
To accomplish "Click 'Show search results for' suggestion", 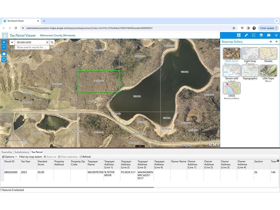I will coord(31,47).
